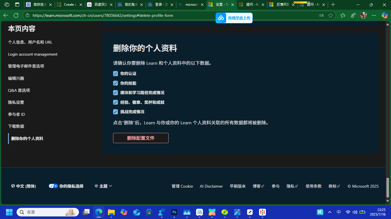Uncheck the 挑战完成情况 checkbox

pos(115,112)
